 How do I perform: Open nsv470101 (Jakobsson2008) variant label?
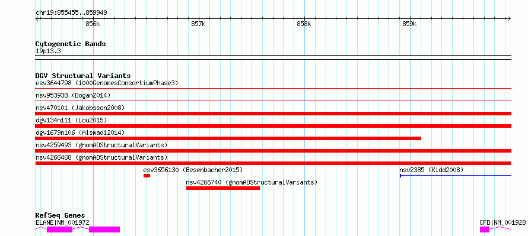coord(80,108)
